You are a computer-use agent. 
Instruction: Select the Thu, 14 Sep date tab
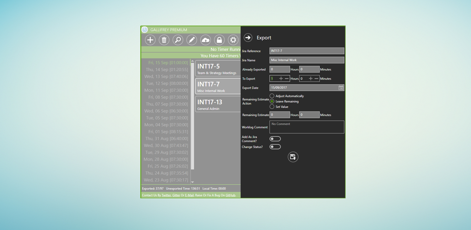[x=167, y=70]
